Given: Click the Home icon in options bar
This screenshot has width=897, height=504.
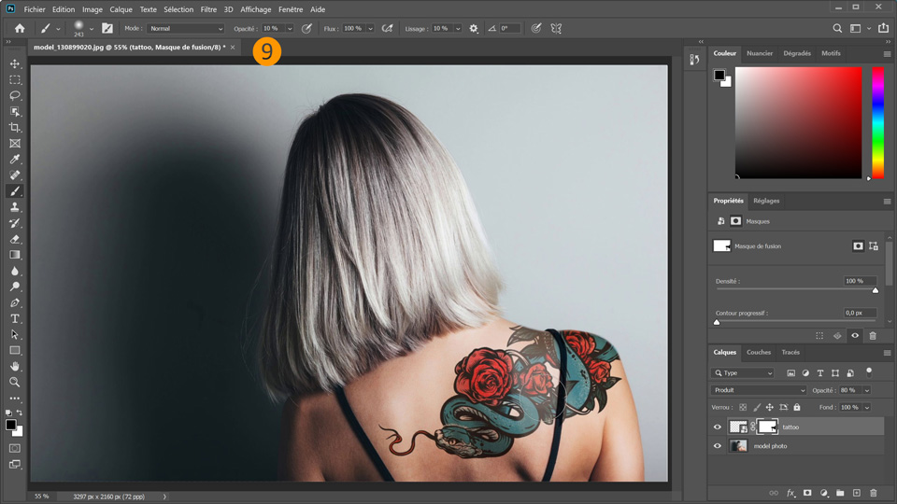Looking at the screenshot, I should pyautogui.click(x=20, y=28).
